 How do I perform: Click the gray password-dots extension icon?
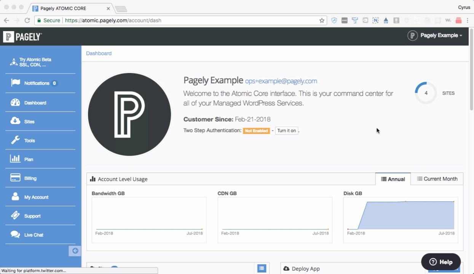pos(345,21)
